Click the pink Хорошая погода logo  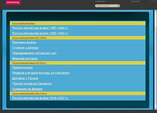[13, 2]
